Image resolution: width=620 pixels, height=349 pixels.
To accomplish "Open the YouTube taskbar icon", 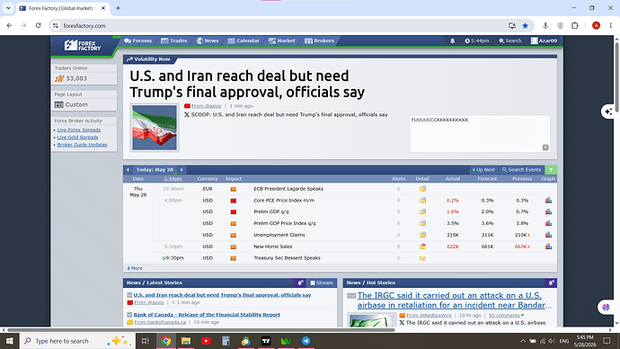I will 206,341.
